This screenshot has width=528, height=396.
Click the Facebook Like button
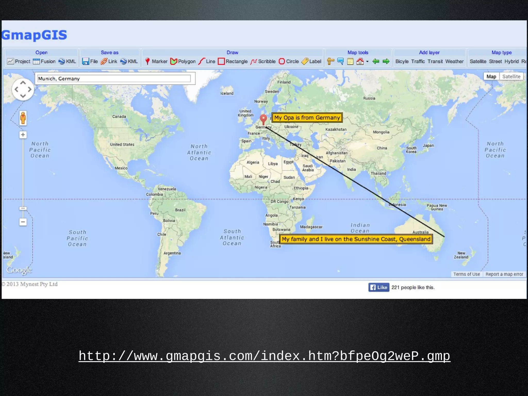pos(379,287)
